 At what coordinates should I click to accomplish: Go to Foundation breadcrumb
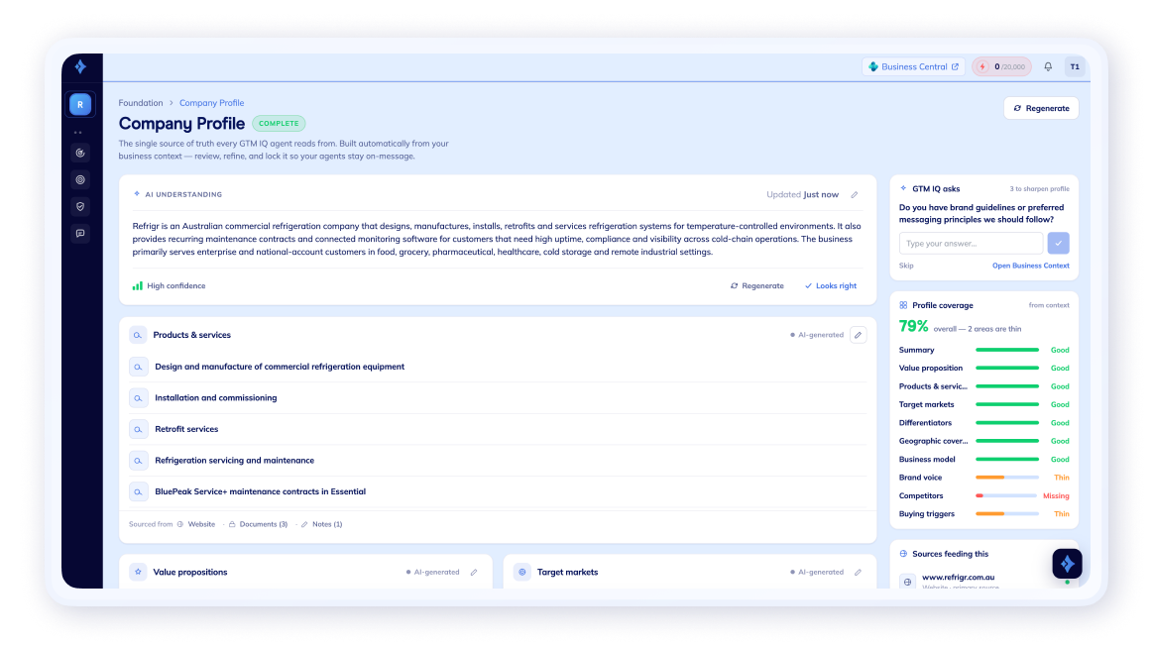tap(141, 103)
